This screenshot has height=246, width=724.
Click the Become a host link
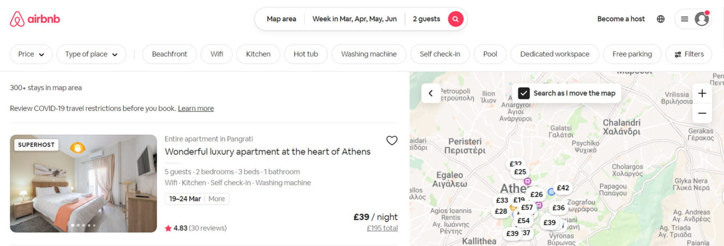[621, 19]
